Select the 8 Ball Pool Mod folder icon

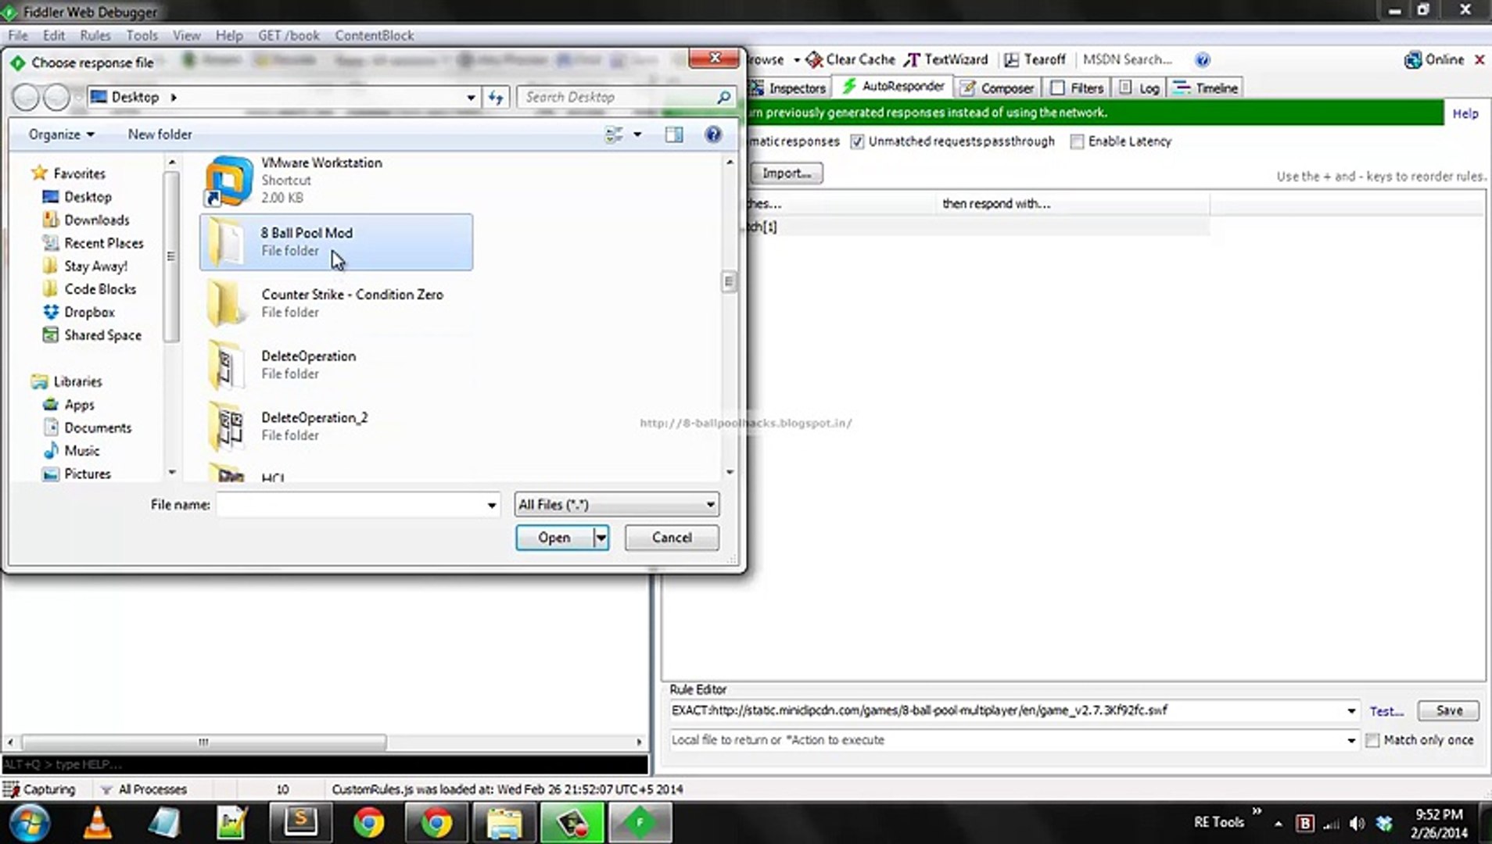[227, 241]
